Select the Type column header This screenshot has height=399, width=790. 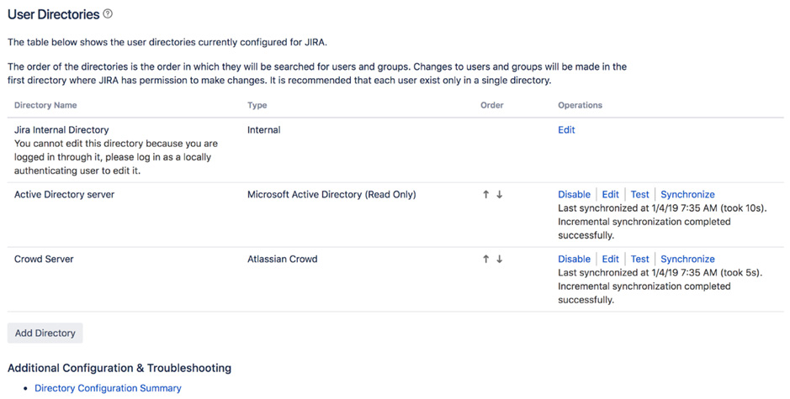pos(257,105)
